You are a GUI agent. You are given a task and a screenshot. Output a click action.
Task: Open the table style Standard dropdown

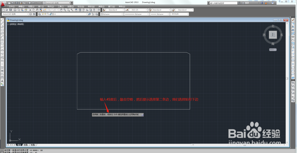(161, 10)
